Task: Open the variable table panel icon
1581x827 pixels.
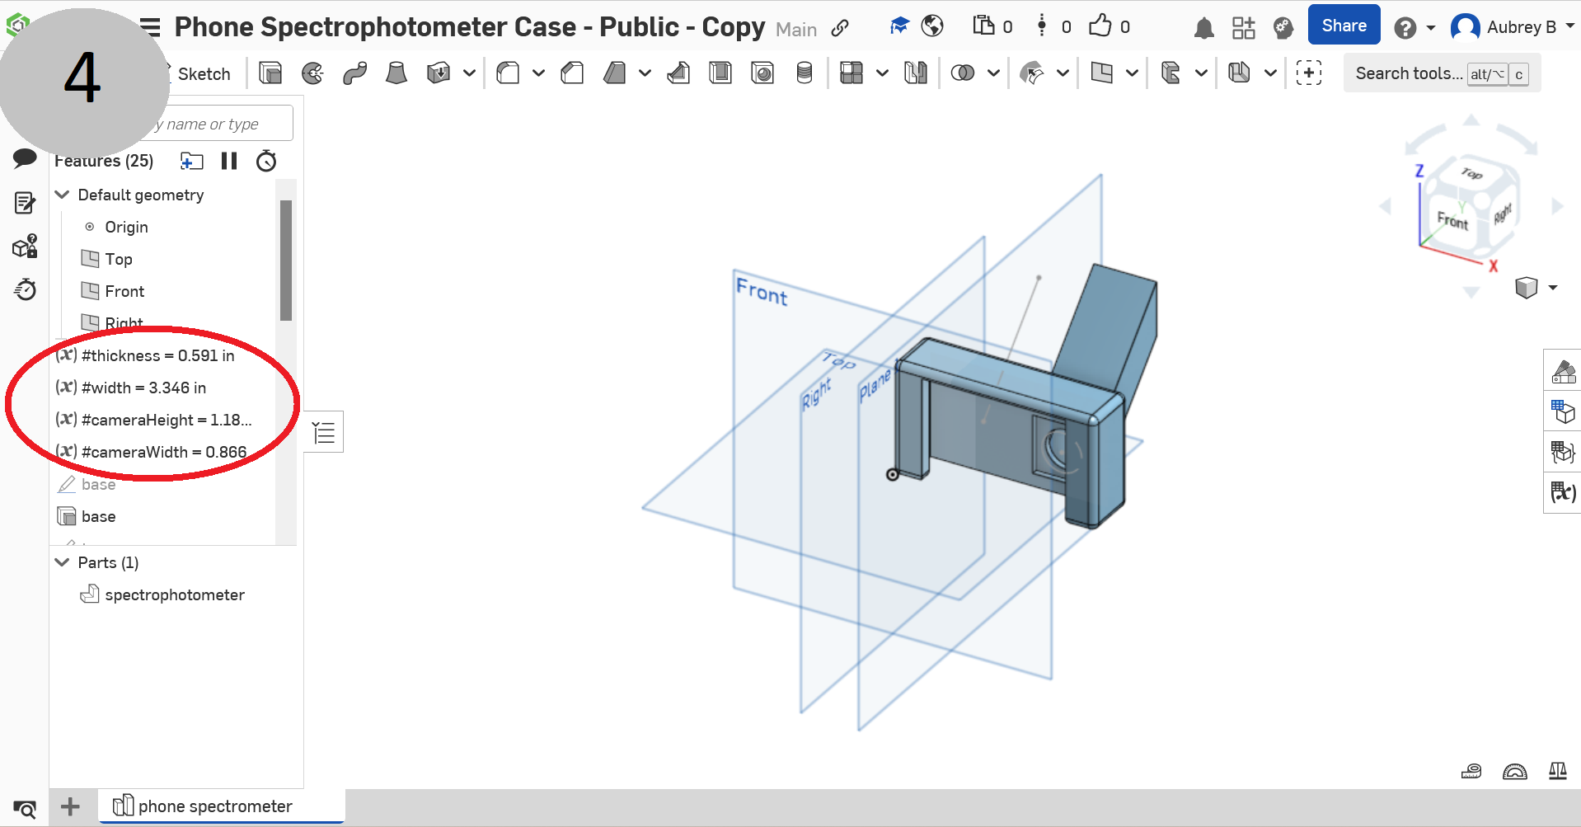Action: click(1563, 492)
